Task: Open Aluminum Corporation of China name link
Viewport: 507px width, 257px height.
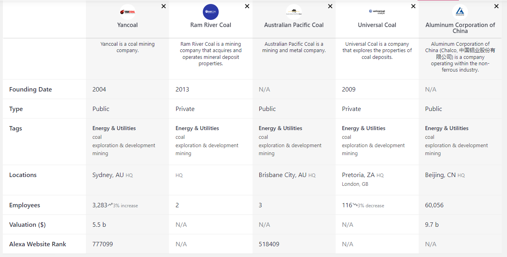Action: [460, 28]
